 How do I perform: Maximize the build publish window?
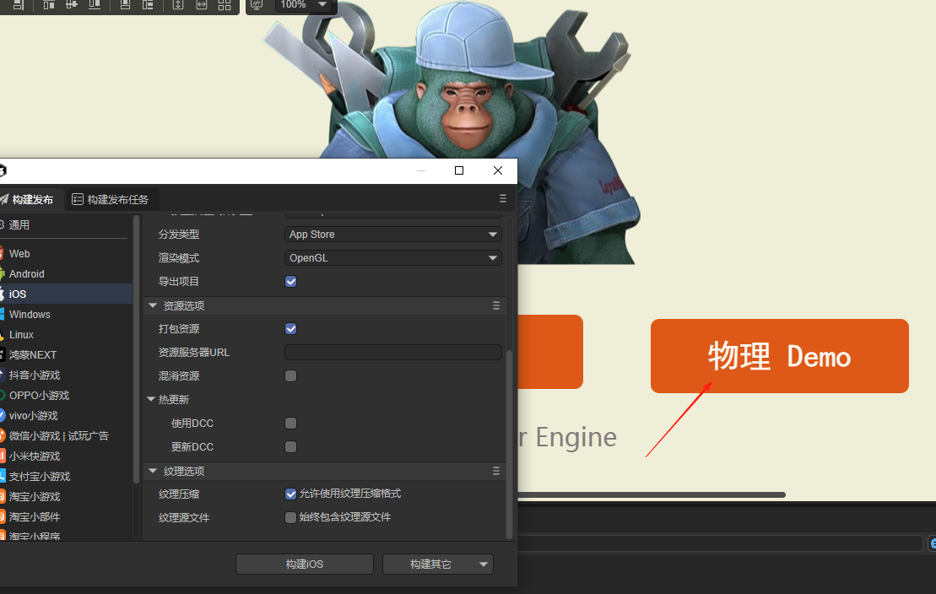coord(459,170)
